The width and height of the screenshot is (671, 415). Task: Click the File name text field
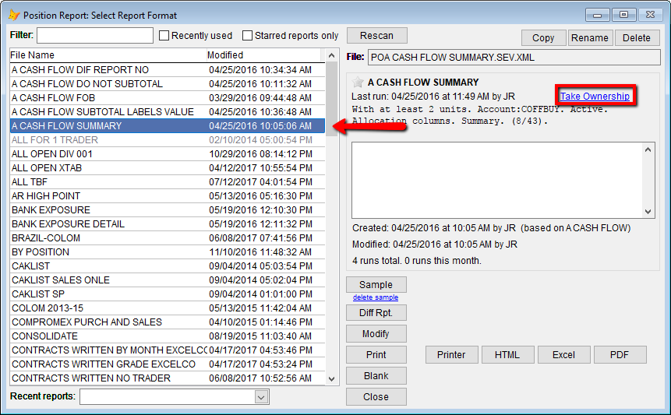(x=514, y=58)
